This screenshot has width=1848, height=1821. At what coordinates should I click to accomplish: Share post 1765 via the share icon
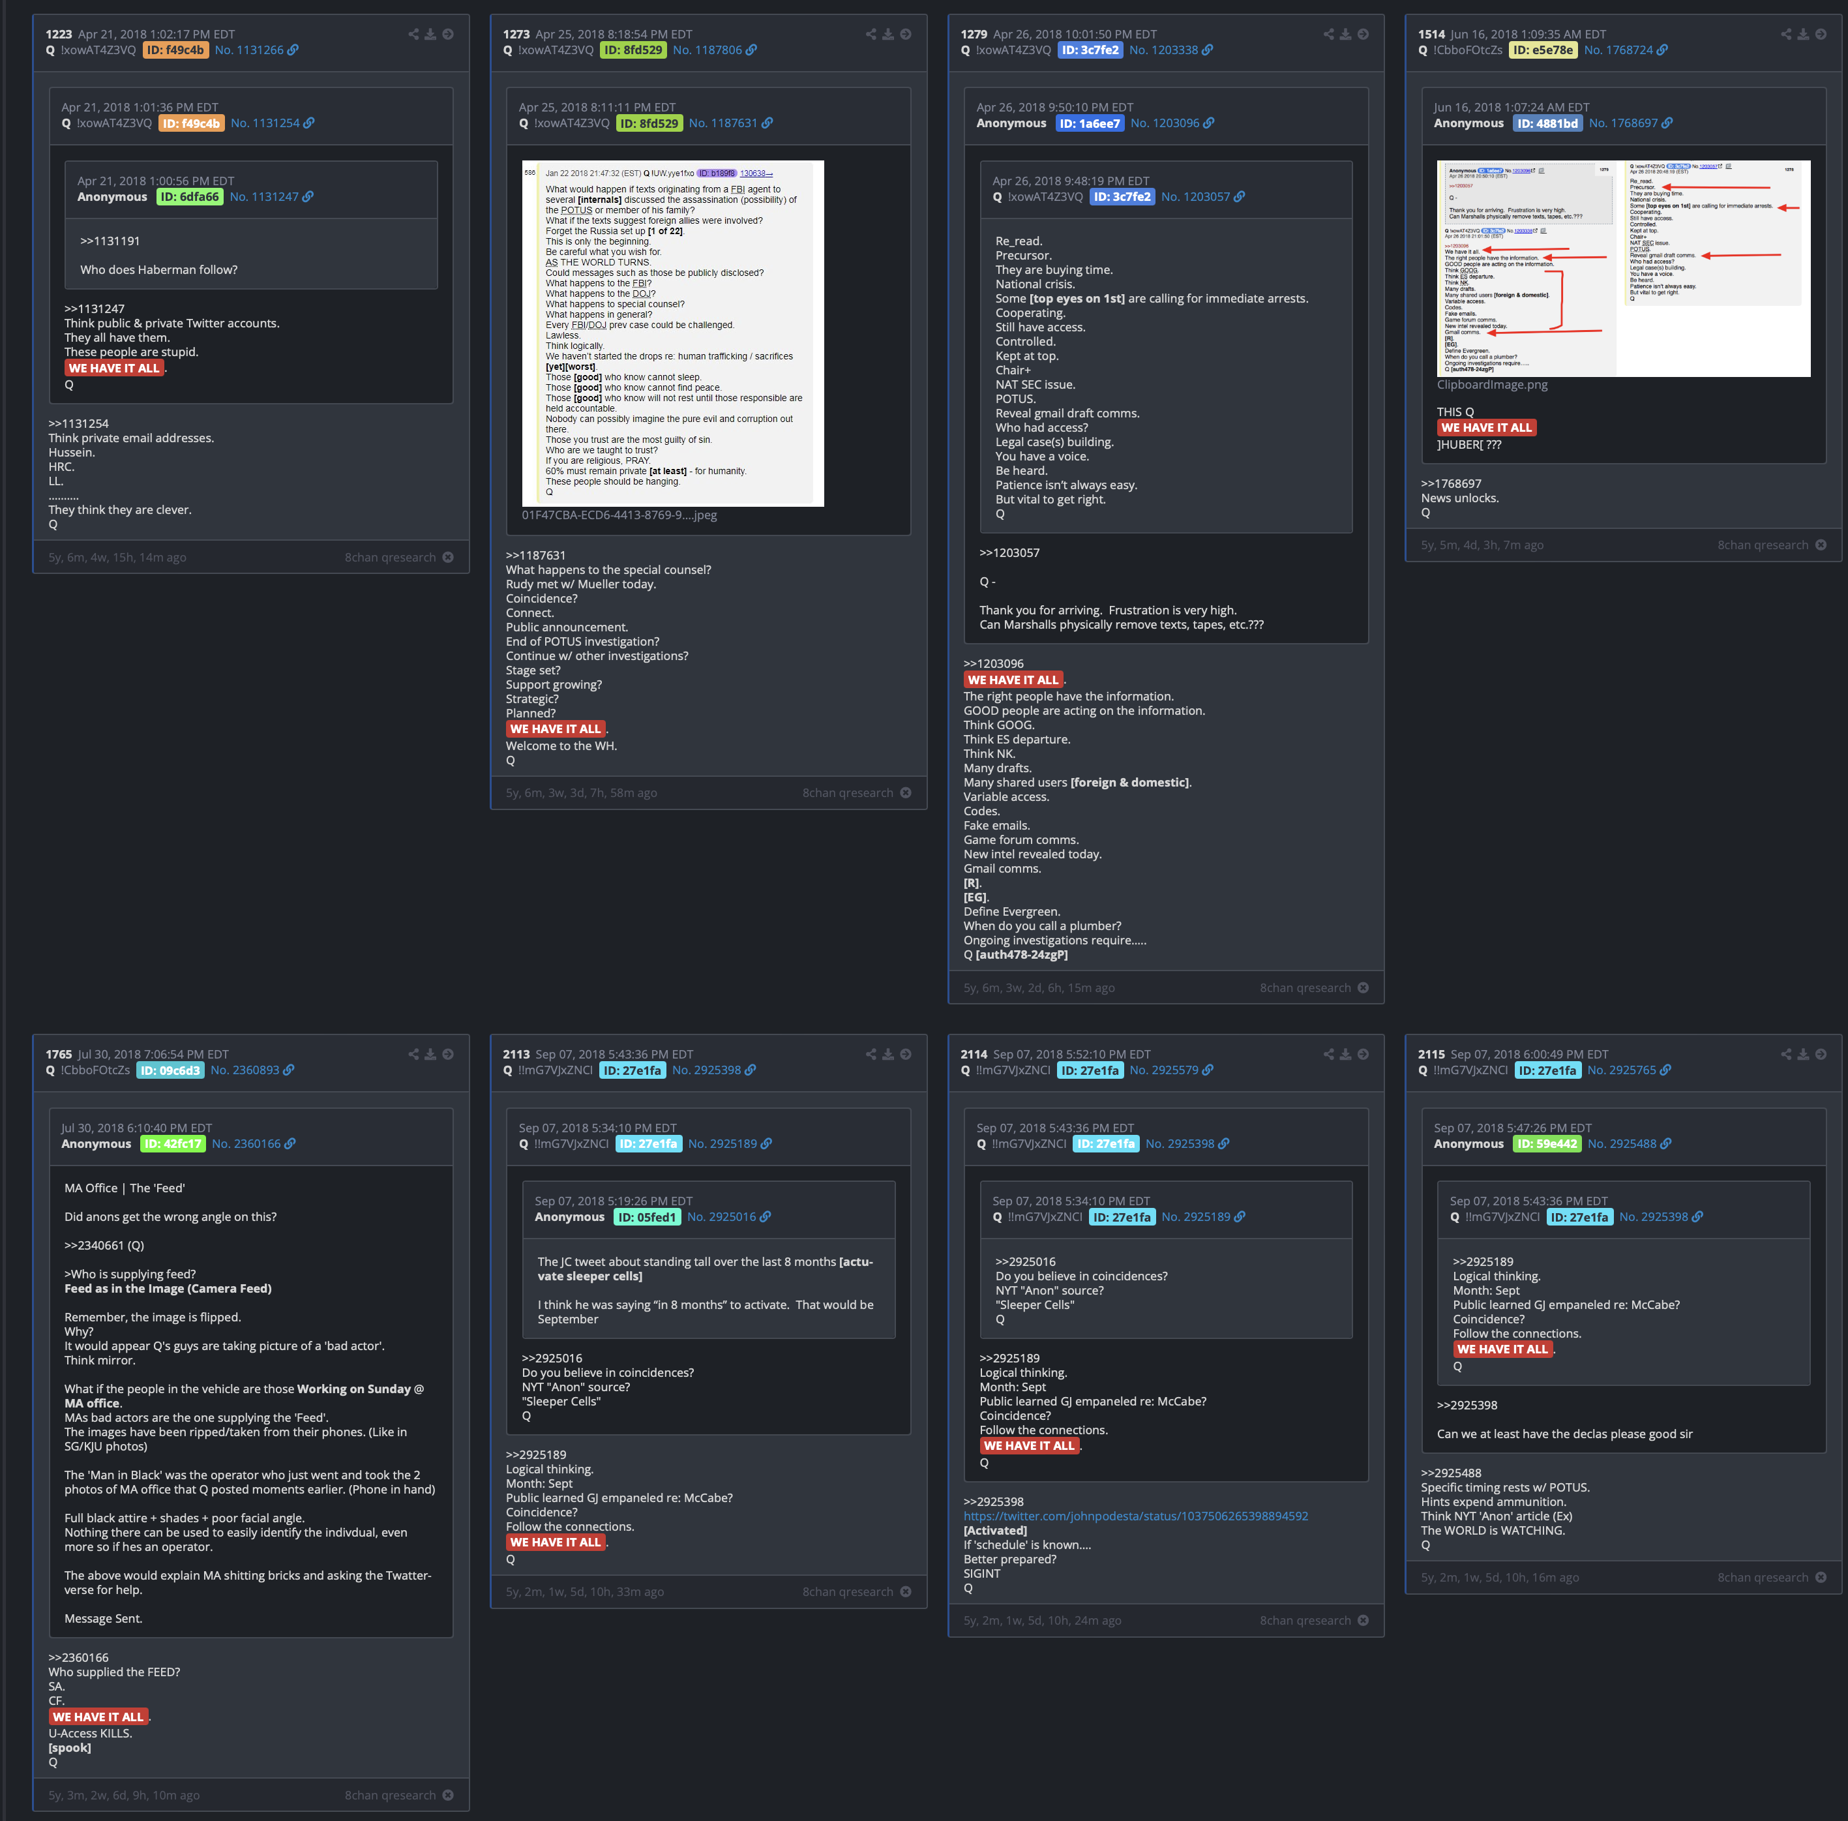[x=414, y=1054]
